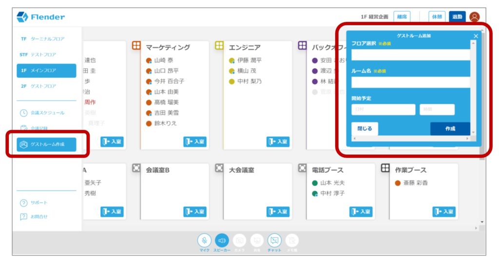Open the 日付 date picker field
This screenshot has height=259, width=499.
coord(383,110)
